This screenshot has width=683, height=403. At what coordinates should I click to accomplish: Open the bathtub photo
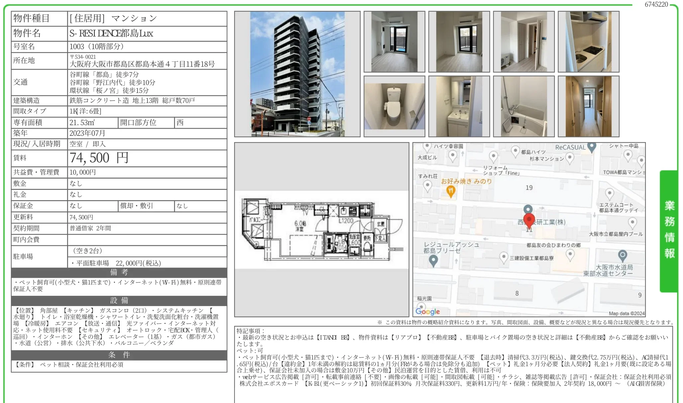point(524,106)
